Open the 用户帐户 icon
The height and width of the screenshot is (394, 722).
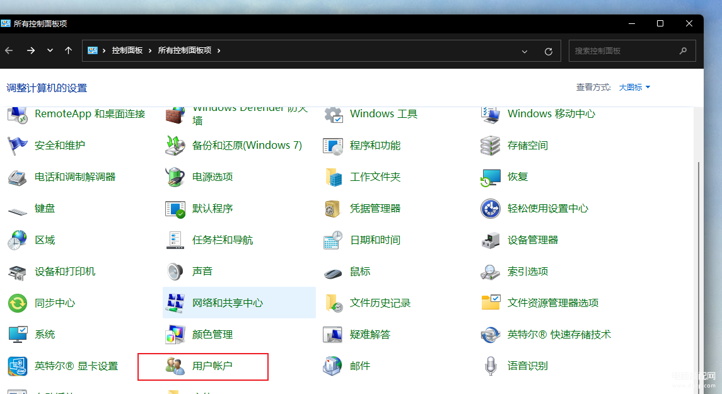click(x=175, y=366)
